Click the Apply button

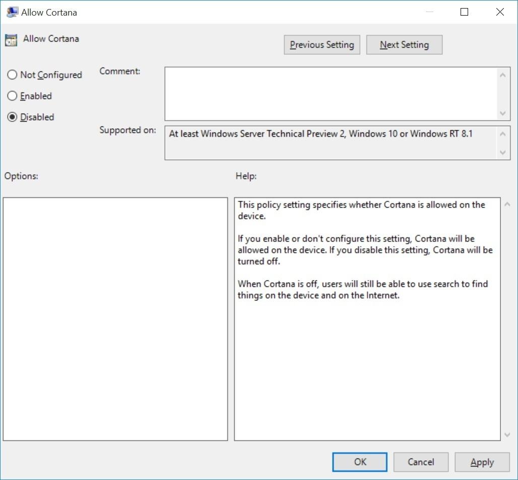coord(482,462)
